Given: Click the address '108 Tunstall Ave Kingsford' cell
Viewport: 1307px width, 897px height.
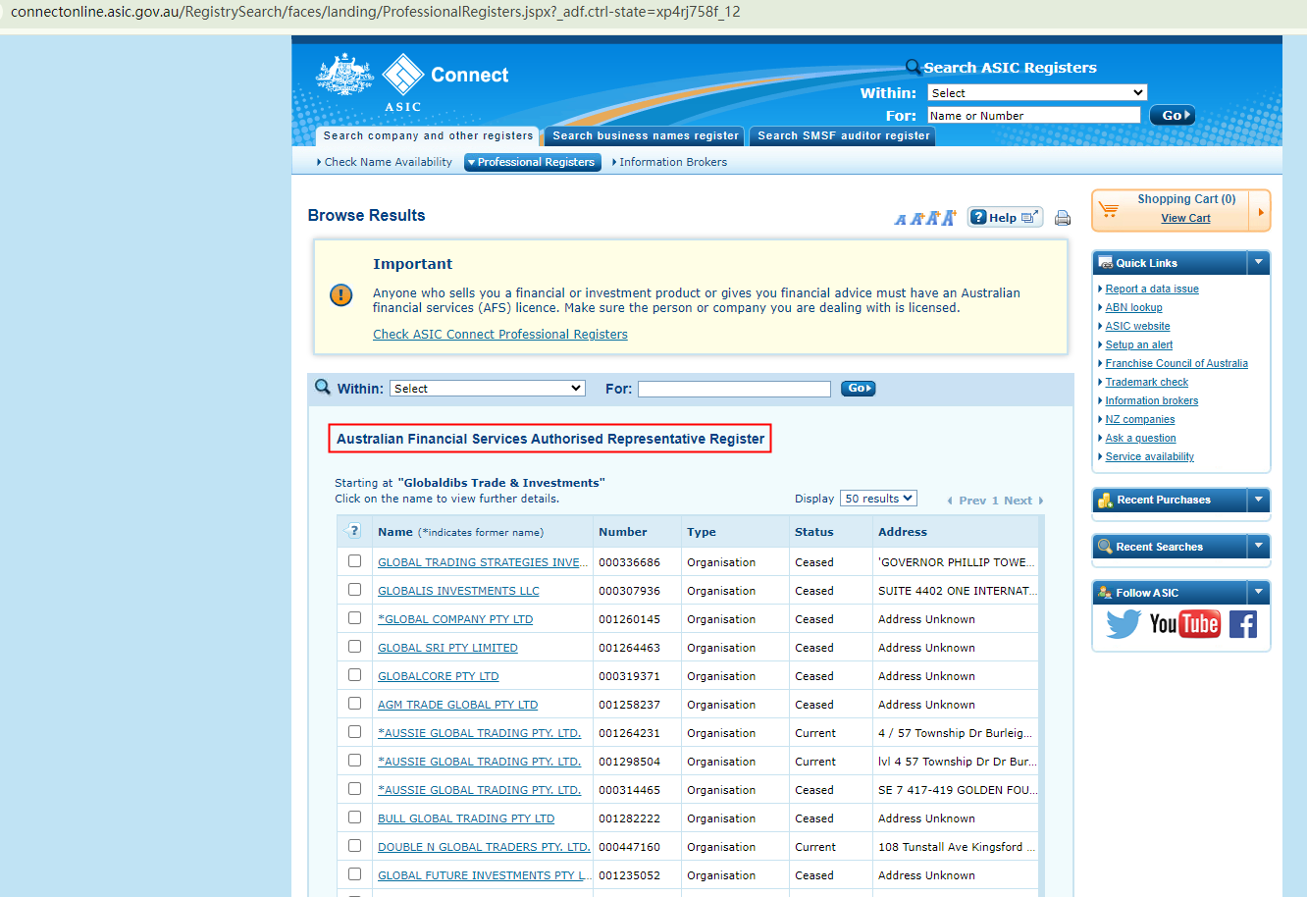Looking at the screenshot, I should pos(957,847).
